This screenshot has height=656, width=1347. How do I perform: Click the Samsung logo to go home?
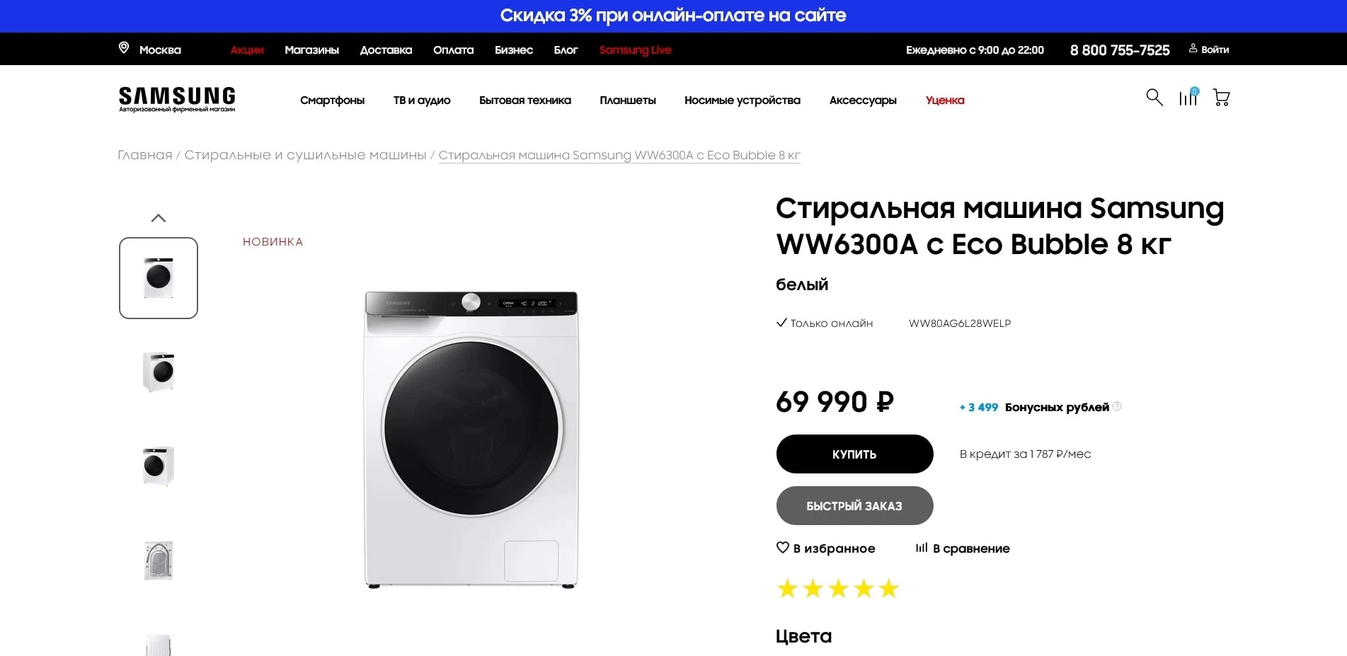[176, 97]
